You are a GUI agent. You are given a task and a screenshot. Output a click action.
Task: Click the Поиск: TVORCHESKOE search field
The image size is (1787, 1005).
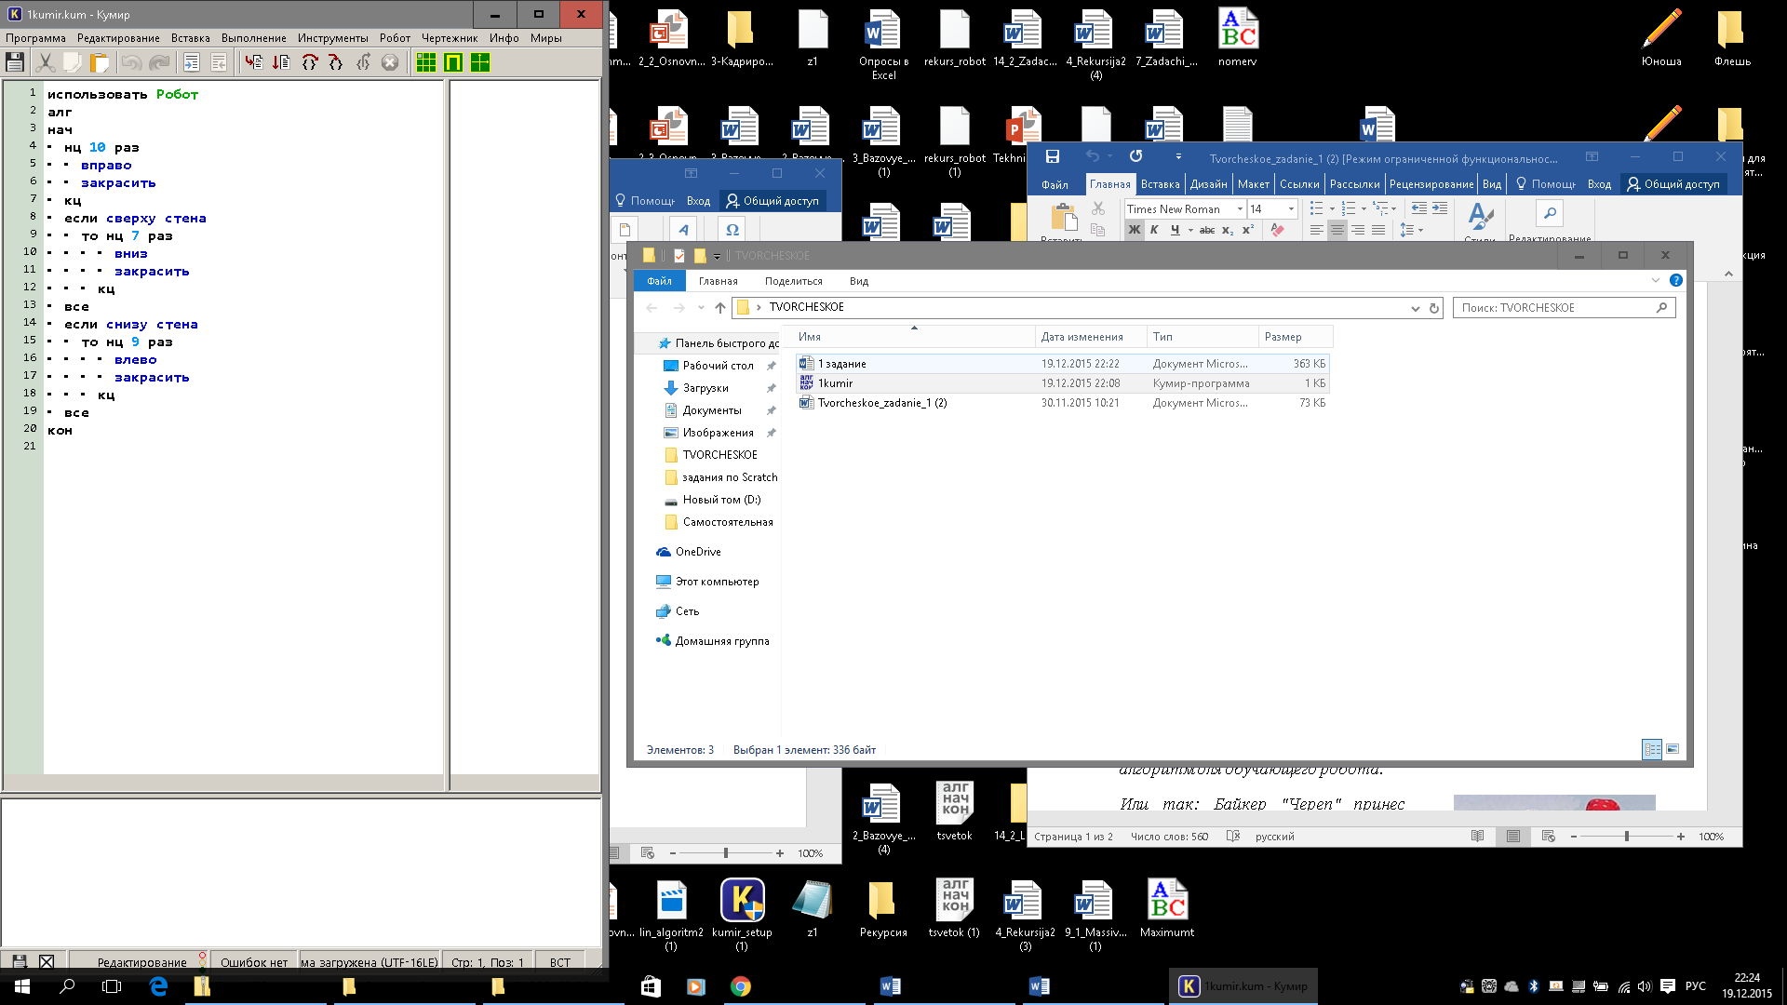point(1554,308)
